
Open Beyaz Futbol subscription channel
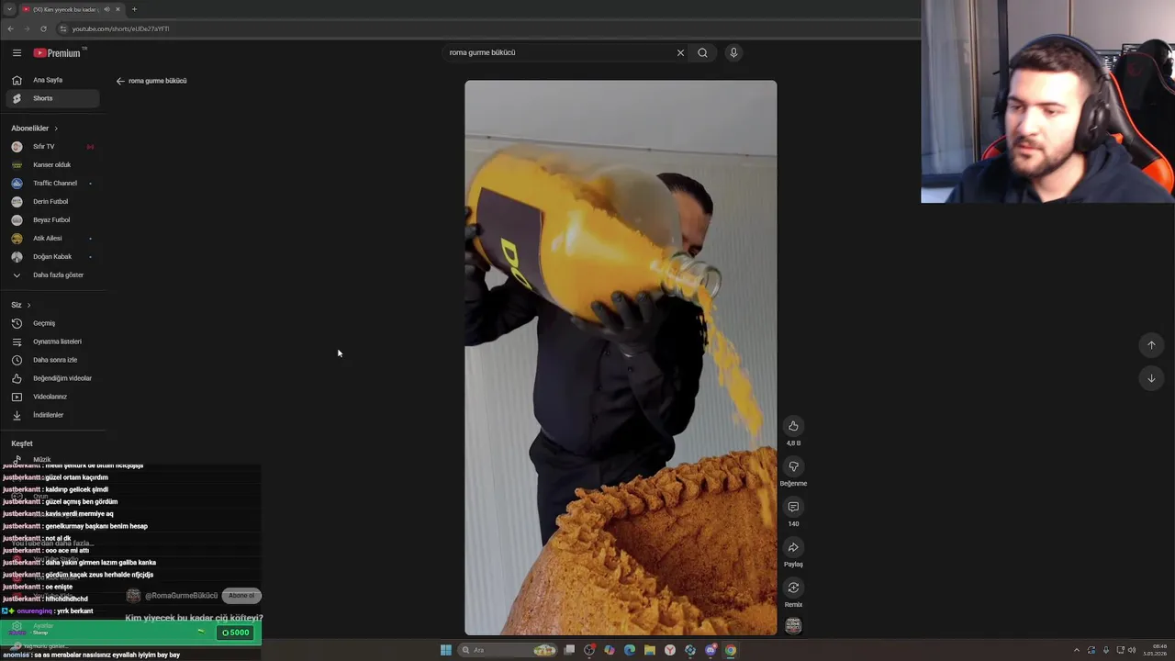coord(51,220)
